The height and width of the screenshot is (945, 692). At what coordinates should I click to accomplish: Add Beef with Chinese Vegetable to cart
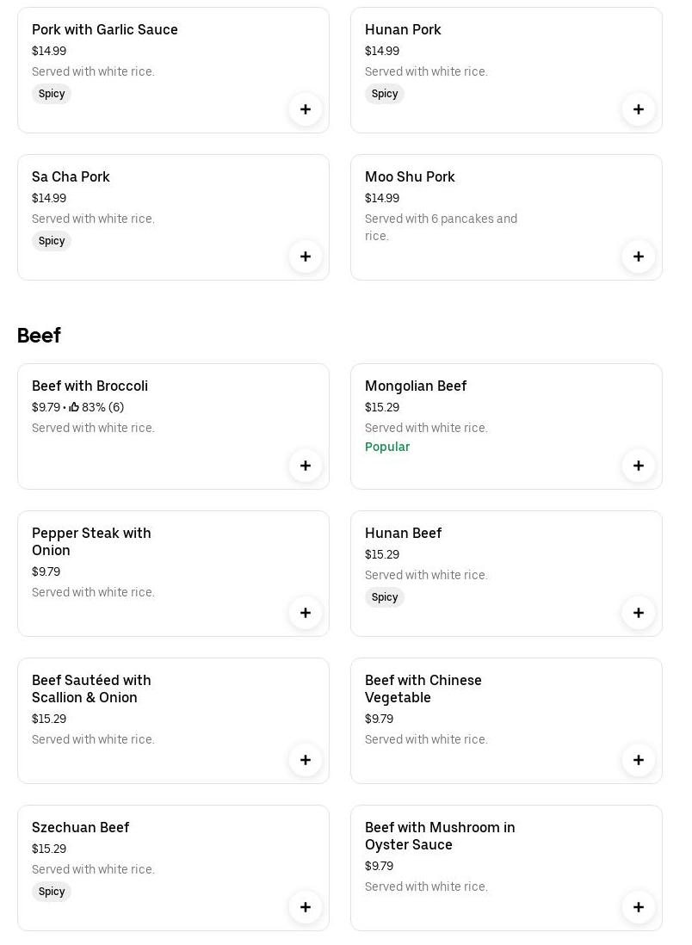(x=639, y=760)
